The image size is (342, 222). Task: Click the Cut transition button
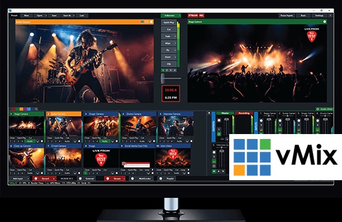click(x=169, y=30)
